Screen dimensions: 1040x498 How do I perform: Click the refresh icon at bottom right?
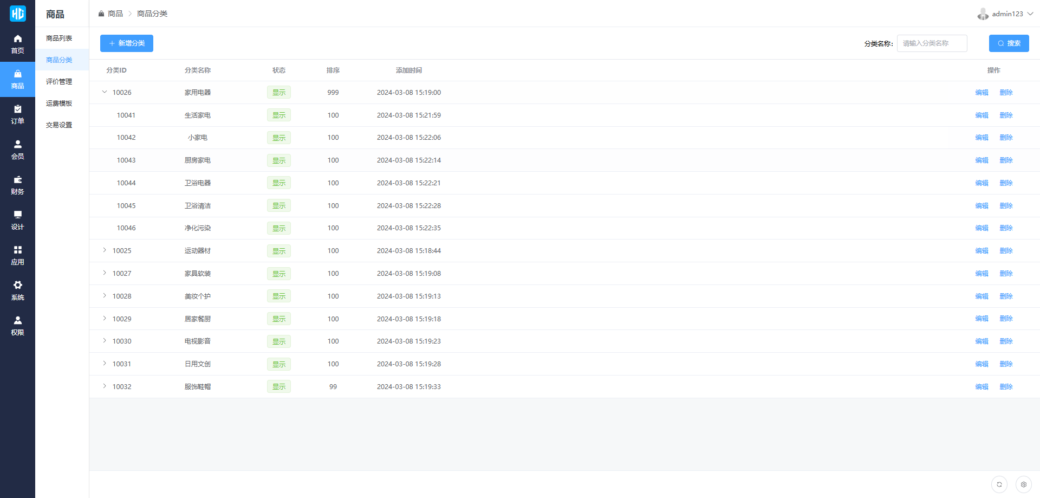[x=999, y=484]
